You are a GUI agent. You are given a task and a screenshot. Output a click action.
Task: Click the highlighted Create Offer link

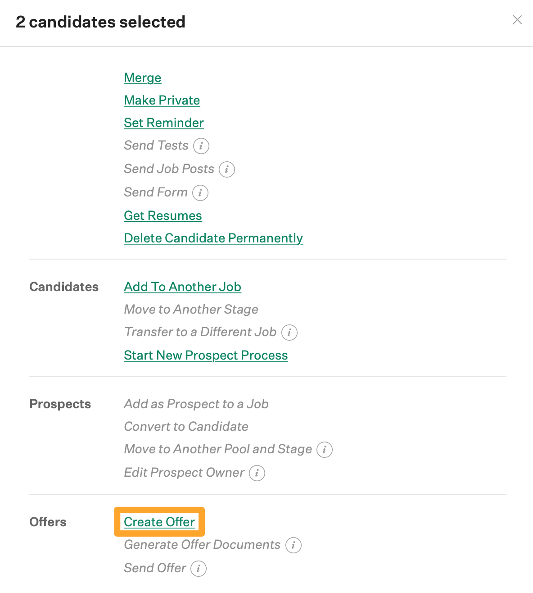(159, 522)
